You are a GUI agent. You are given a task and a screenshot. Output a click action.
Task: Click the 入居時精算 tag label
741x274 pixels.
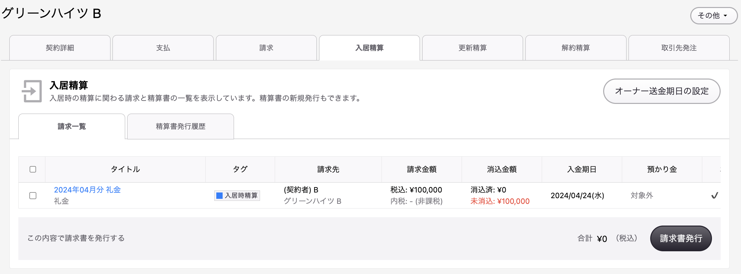click(x=241, y=195)
